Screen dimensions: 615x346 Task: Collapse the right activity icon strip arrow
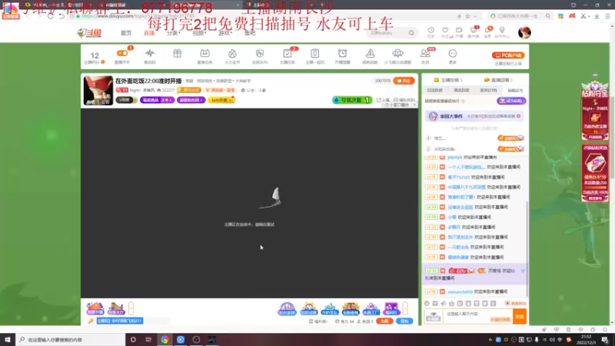coord(405,308)
